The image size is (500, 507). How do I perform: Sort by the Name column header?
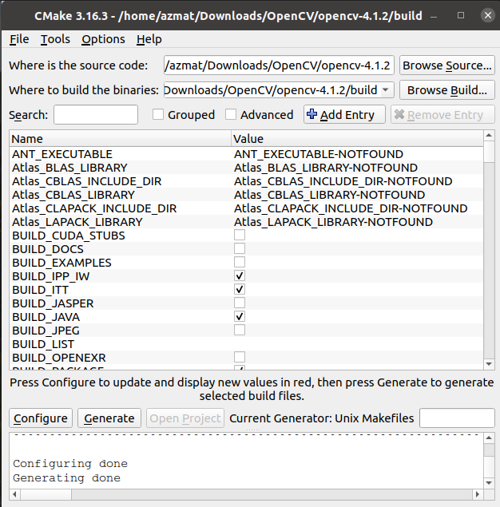click(120, 139)
